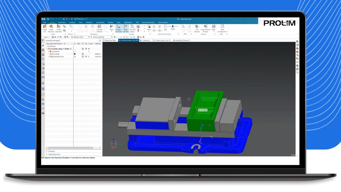Click Create Feature Process icon
Screen dimensions: 341x192
coord(205,28)
